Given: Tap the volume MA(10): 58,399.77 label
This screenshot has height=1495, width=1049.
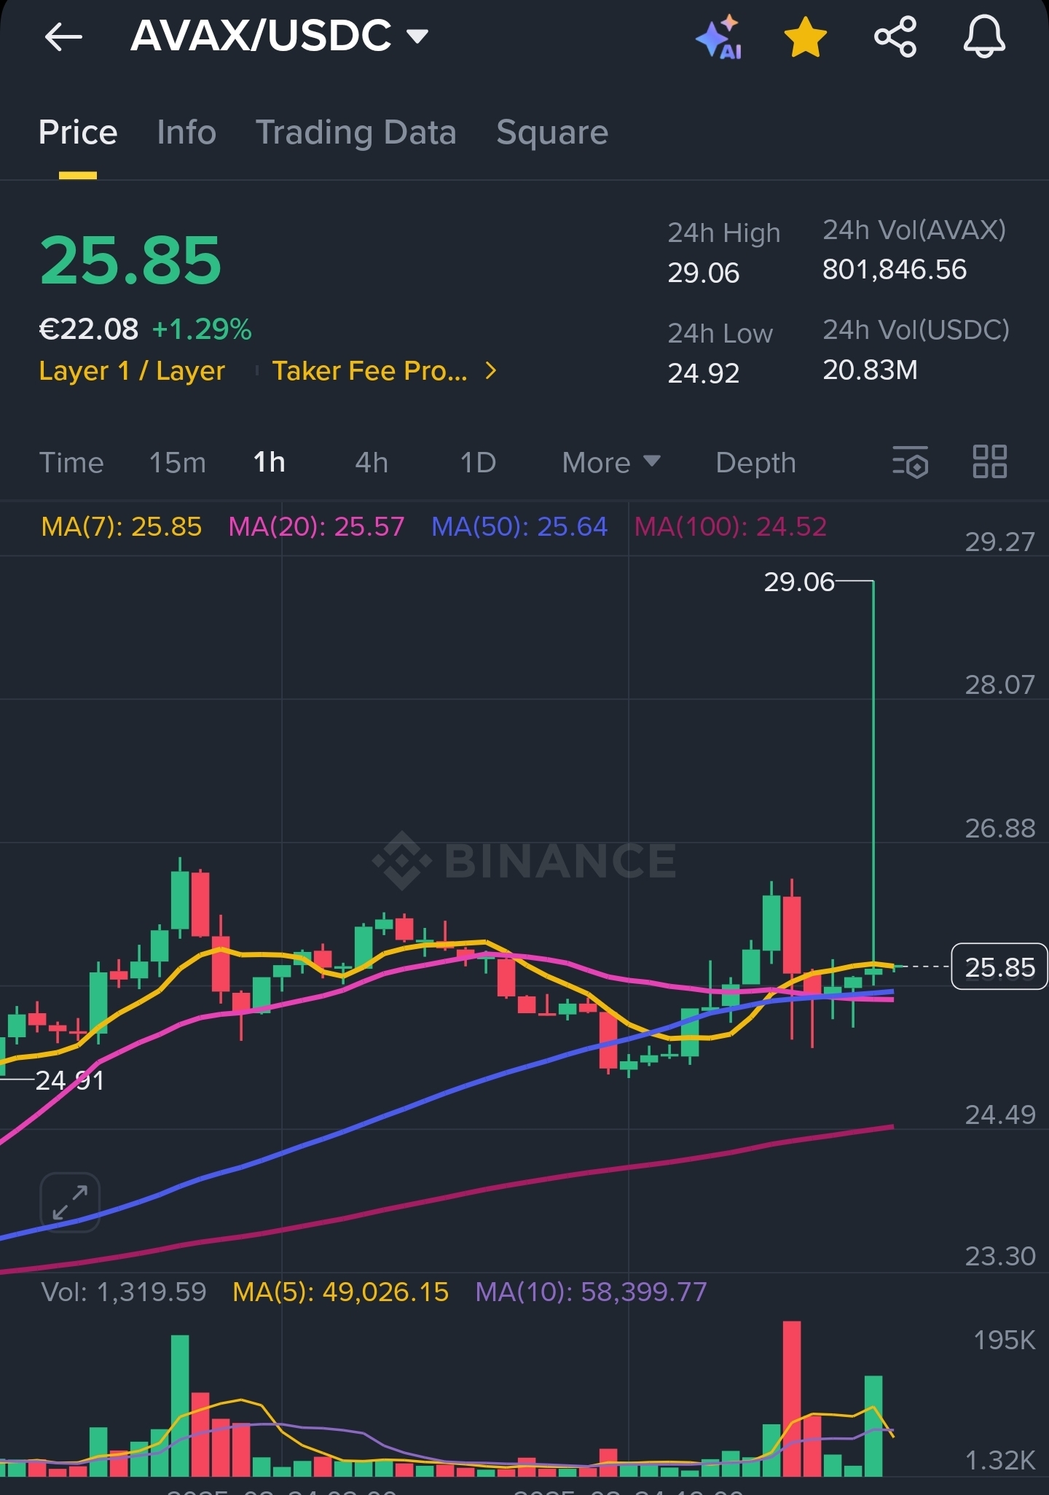Looking at the screenshot, I should point(592,1292).
